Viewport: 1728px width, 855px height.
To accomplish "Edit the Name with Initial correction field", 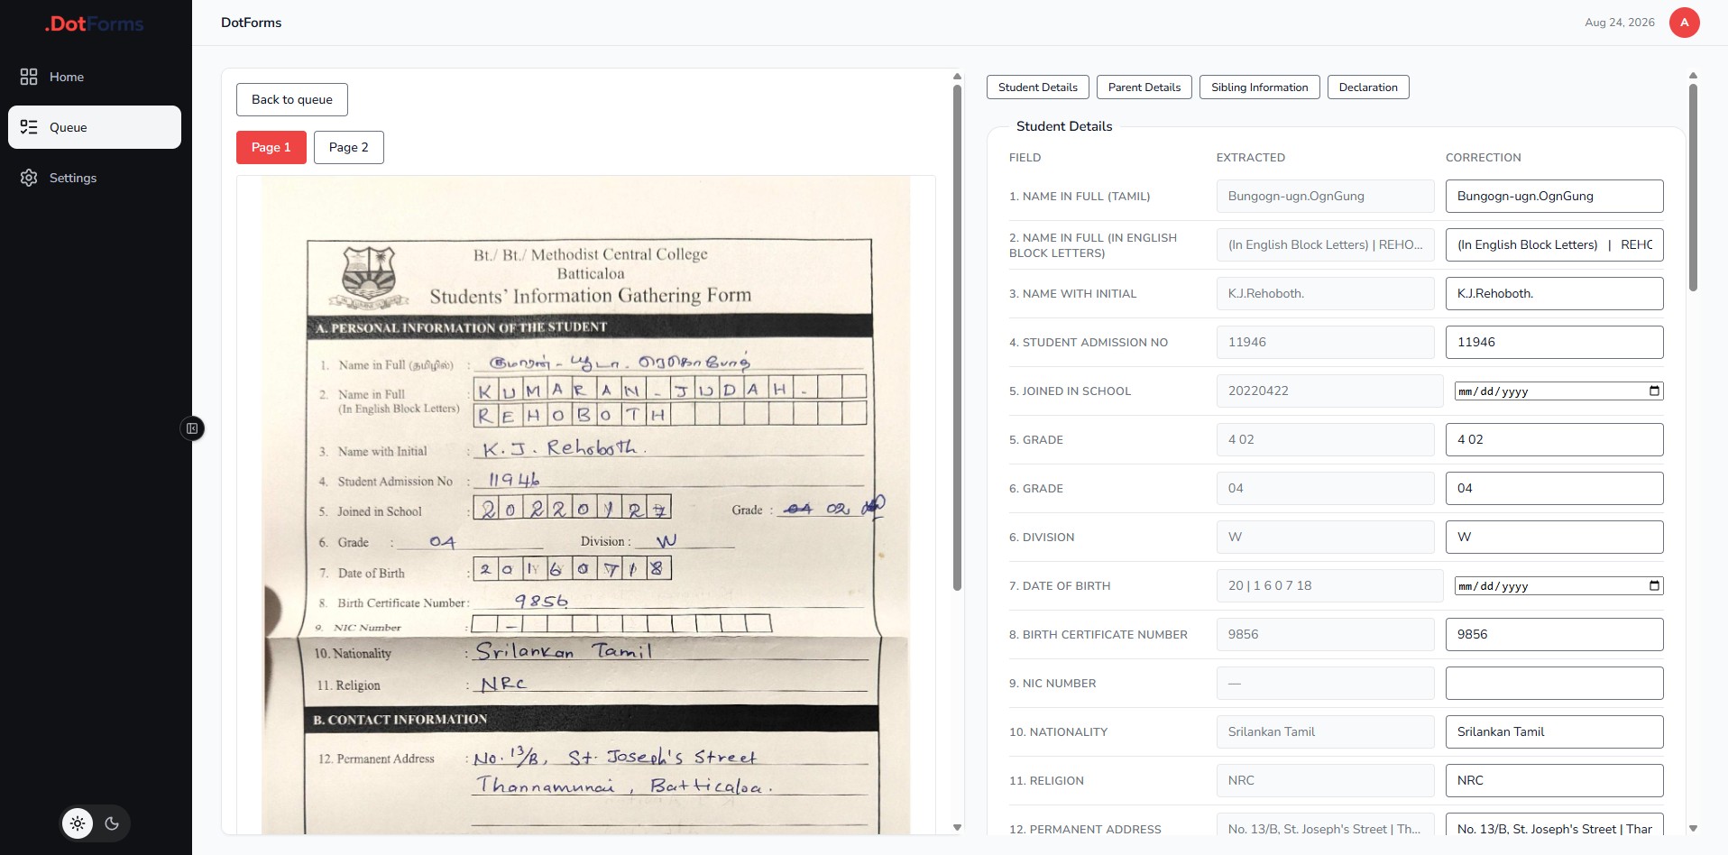I will [1555, 293].
